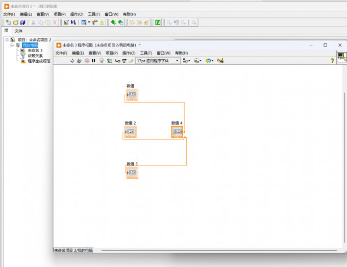
Task: Click the Abort Execution red stop icon
Action: pyautogui.click(x=87, y=61)
